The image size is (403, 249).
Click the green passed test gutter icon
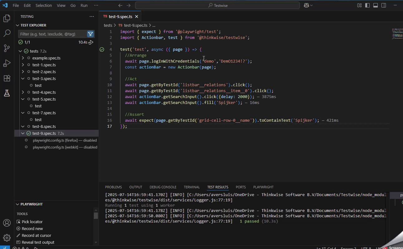point(102,49)
